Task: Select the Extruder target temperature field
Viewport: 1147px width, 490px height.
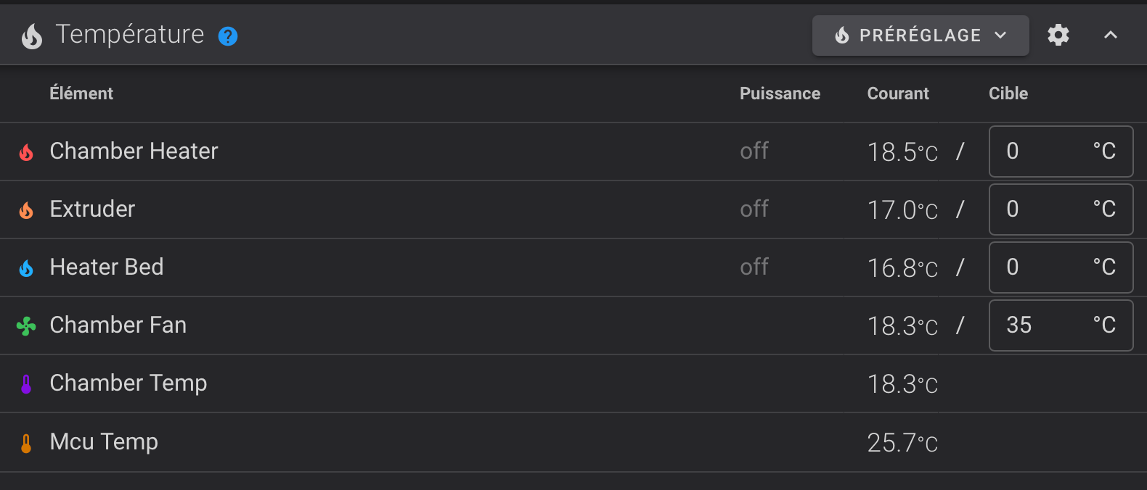Action: point(1061,209)
